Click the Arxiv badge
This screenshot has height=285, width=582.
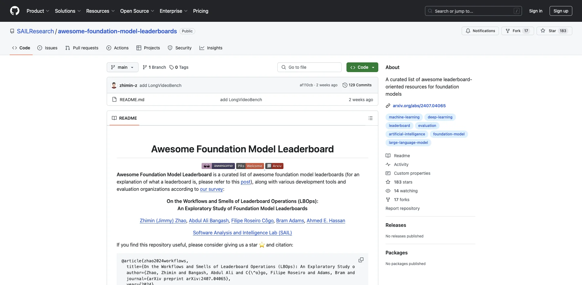(x=274, y=166)
